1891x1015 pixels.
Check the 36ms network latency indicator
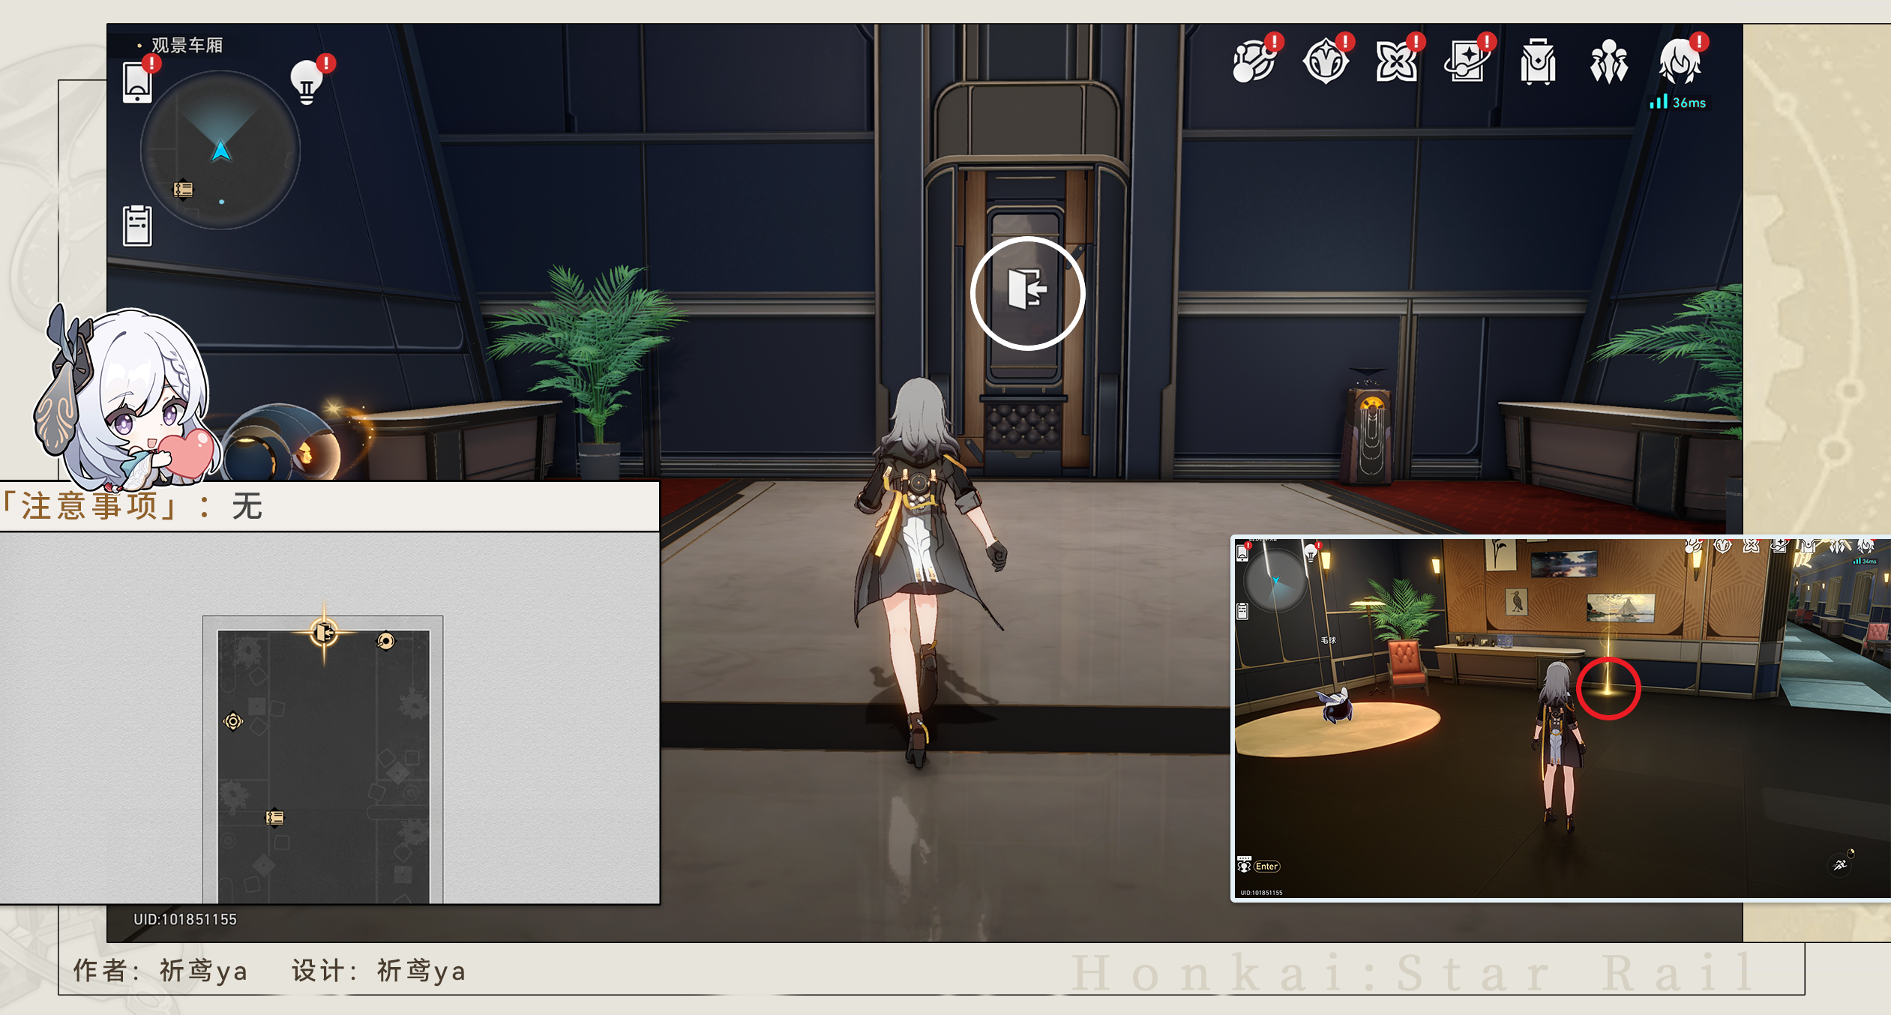tap(1678, 102)
